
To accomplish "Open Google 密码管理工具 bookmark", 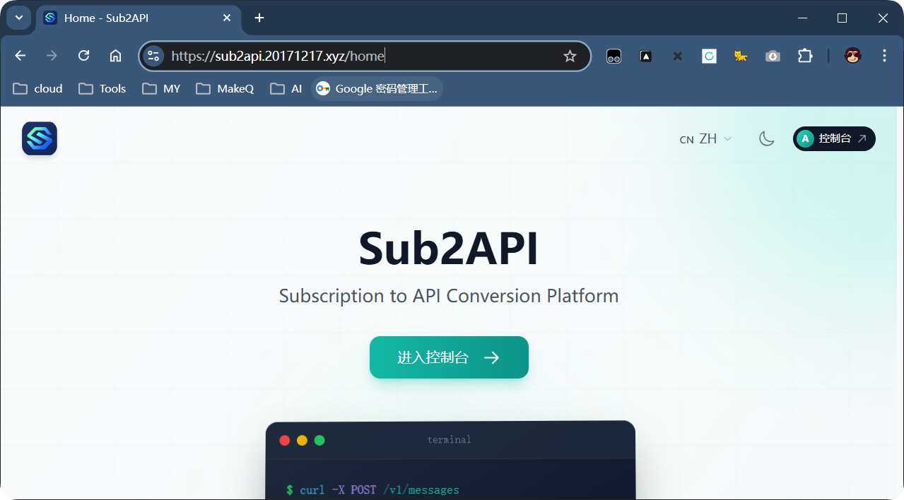I will coord(377,88).
